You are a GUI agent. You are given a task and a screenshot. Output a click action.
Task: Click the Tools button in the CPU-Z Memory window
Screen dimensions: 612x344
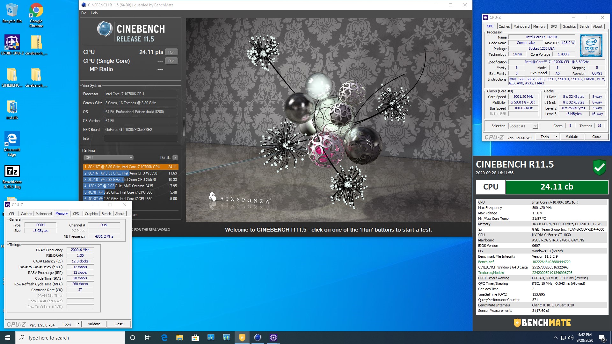click(x=67, y=324)
